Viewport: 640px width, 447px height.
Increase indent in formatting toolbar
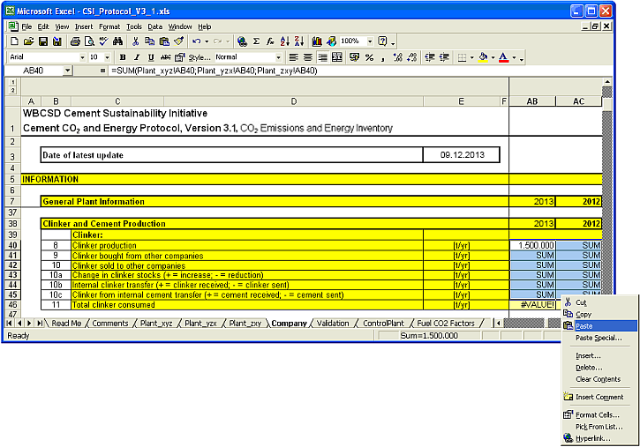pos(444,57)
